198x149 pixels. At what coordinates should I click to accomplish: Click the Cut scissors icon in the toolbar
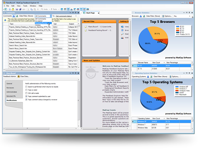pyautogui.click(x=28, y=9)
